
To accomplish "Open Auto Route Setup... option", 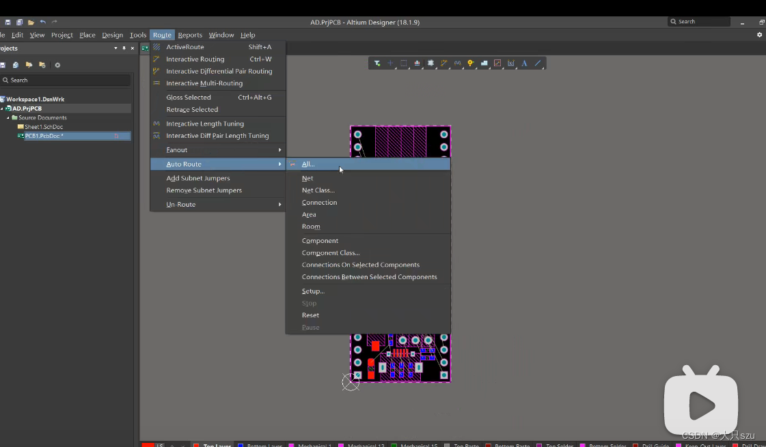I will [368, 291].
